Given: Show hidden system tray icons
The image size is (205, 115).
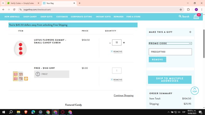Looking at the screenshot, I should click(x=168, y=112).
